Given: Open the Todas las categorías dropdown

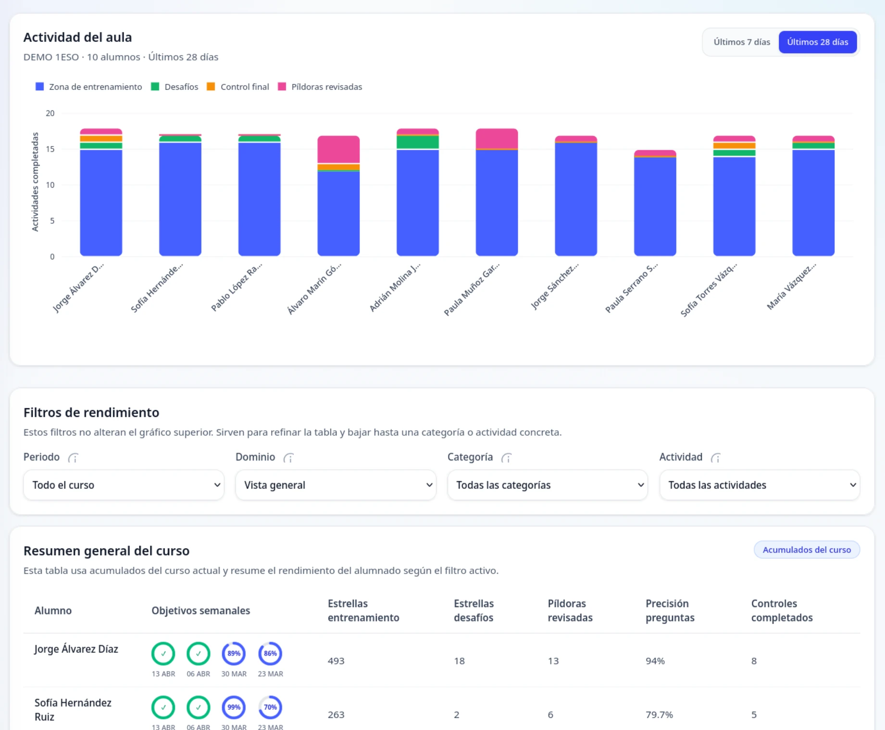Looking at the screenshot, I should pos(548,485).
